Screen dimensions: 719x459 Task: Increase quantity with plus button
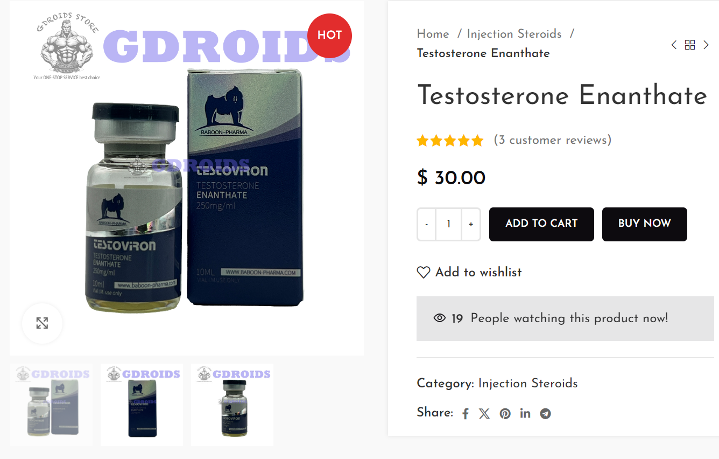pos(471,224)
